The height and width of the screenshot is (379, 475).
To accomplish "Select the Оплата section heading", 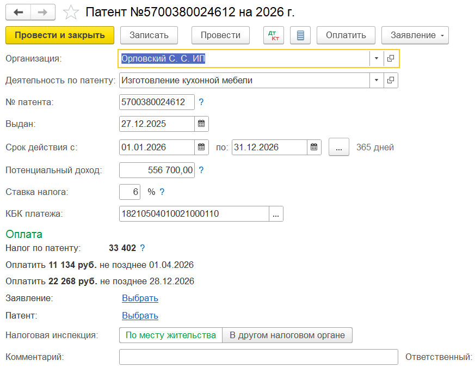I will pyautogui.click(x=24, y=234).
